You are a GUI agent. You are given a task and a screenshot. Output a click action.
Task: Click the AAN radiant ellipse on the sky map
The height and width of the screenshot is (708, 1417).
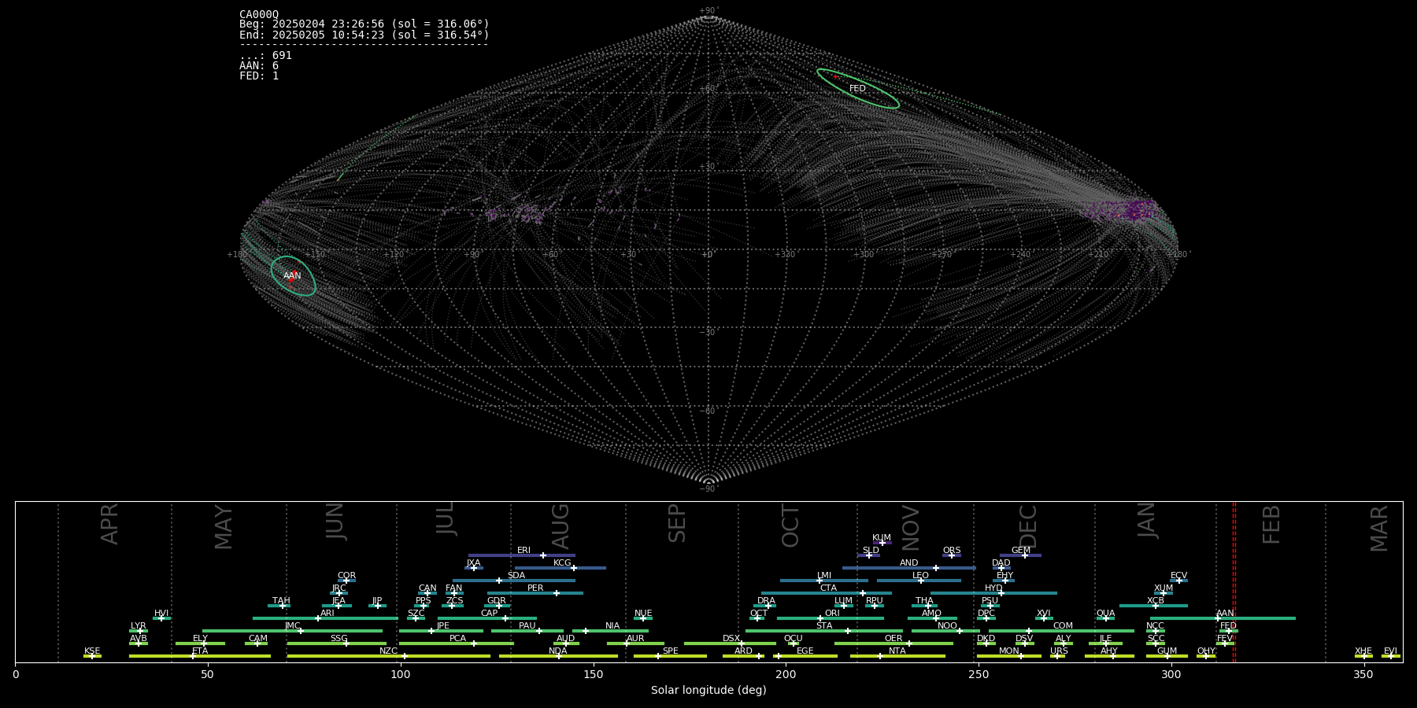293,275
